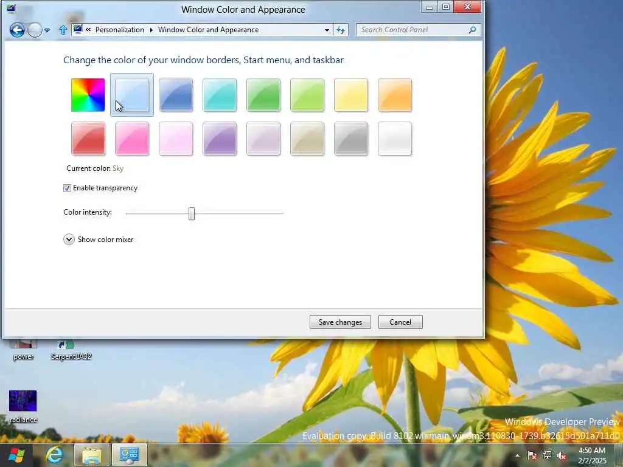Pick the lime green color swatch
This screenshot has width=623, height=467.
(x=307, y=95)
